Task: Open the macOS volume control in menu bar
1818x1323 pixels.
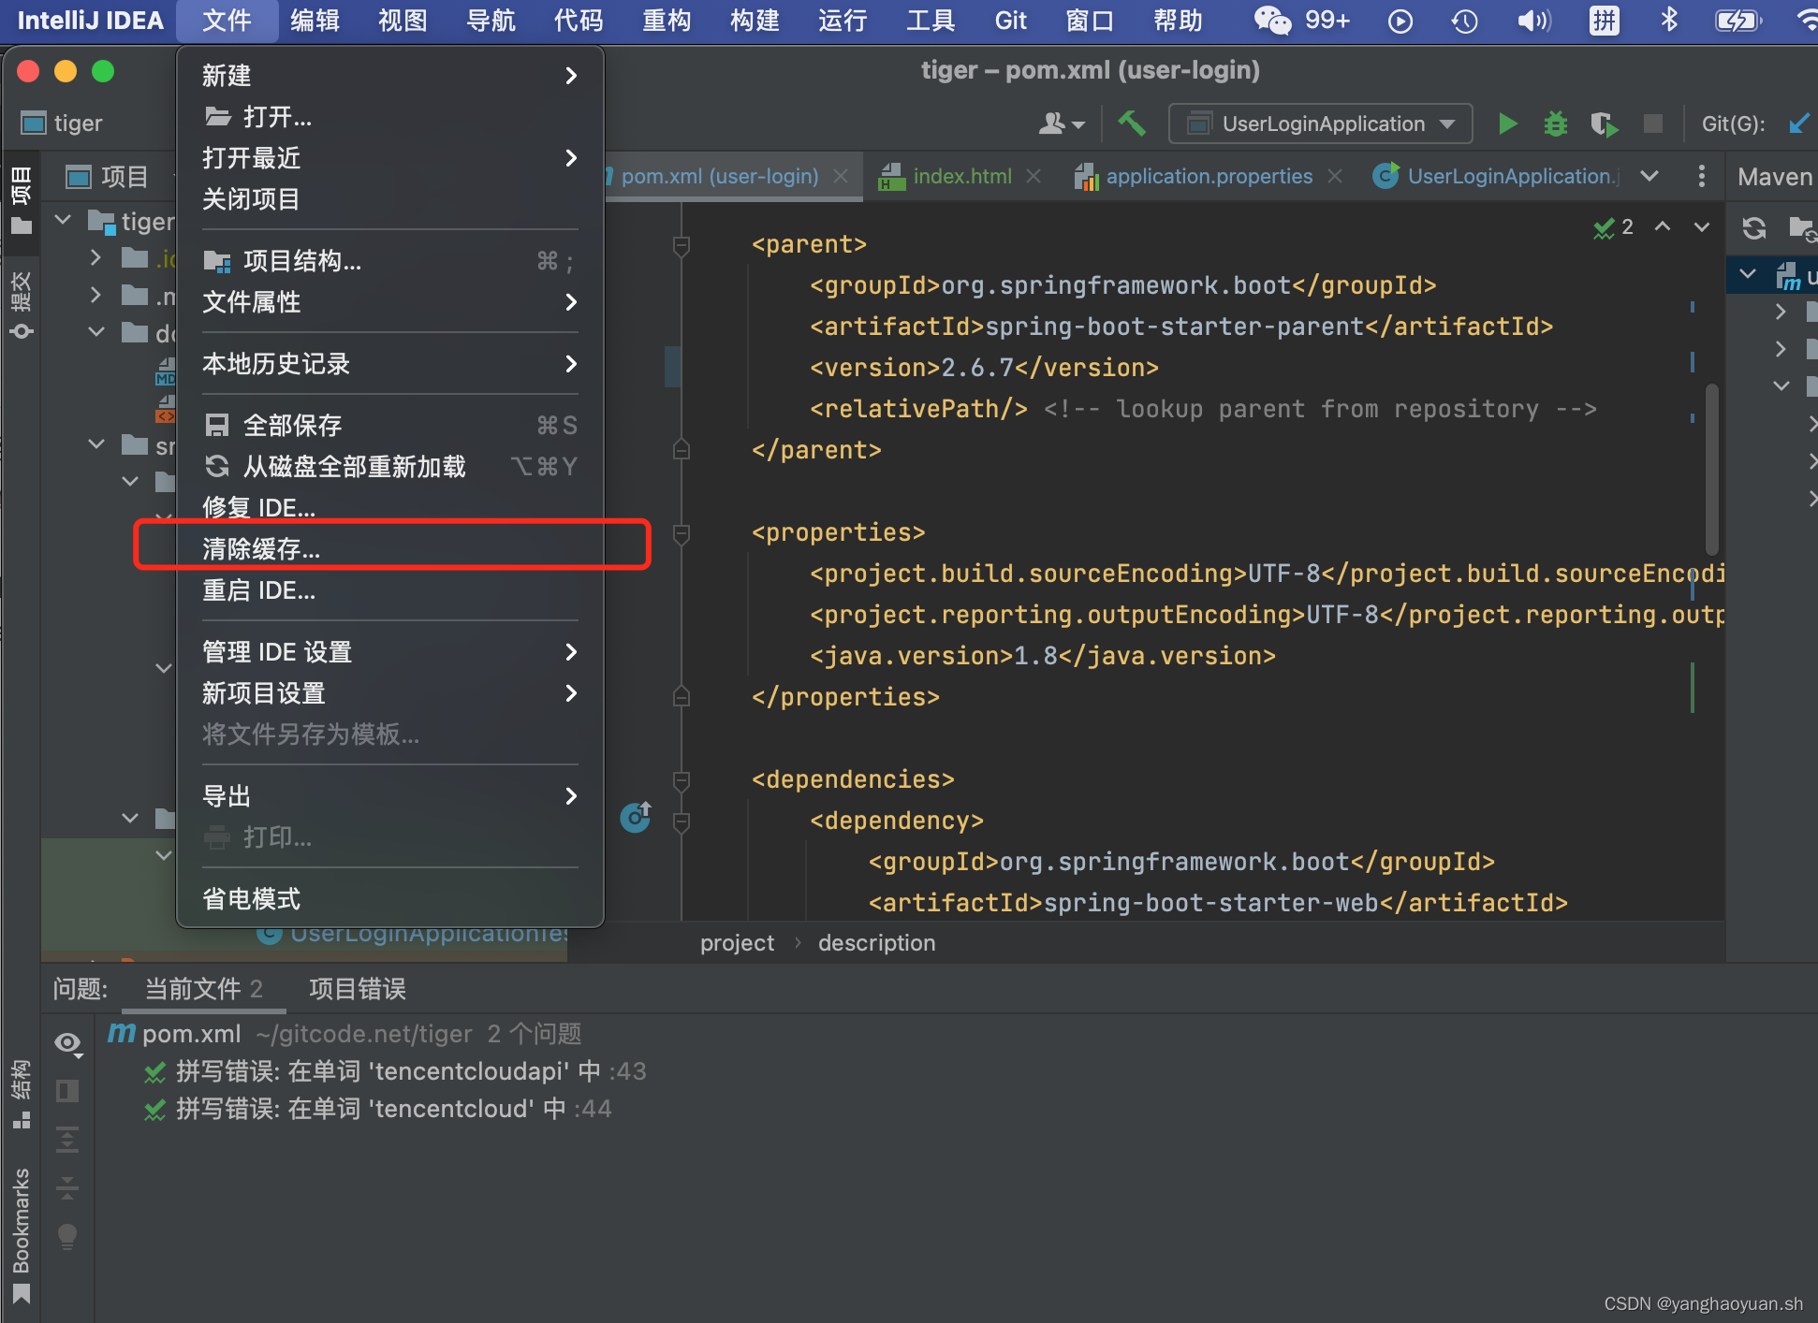Action: pos(1532,21)
